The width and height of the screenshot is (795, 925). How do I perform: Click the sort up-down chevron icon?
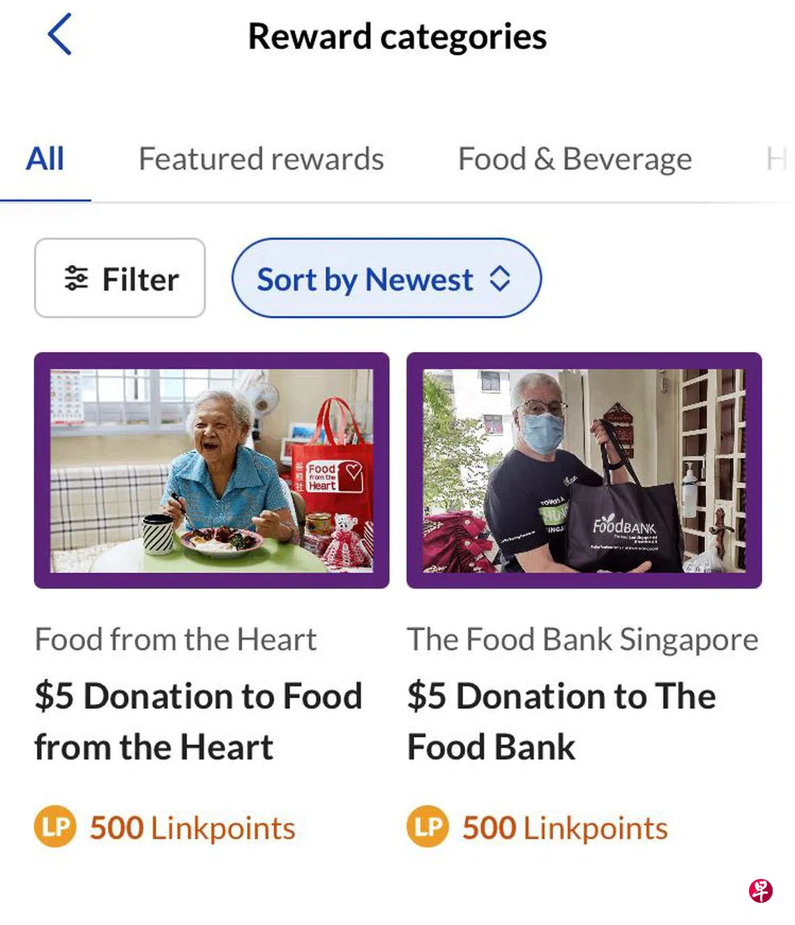point(500,279)
